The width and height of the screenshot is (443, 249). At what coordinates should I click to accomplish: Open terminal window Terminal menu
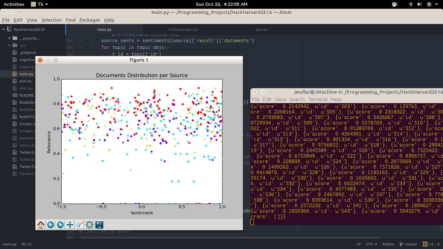[x=318, y=100]
